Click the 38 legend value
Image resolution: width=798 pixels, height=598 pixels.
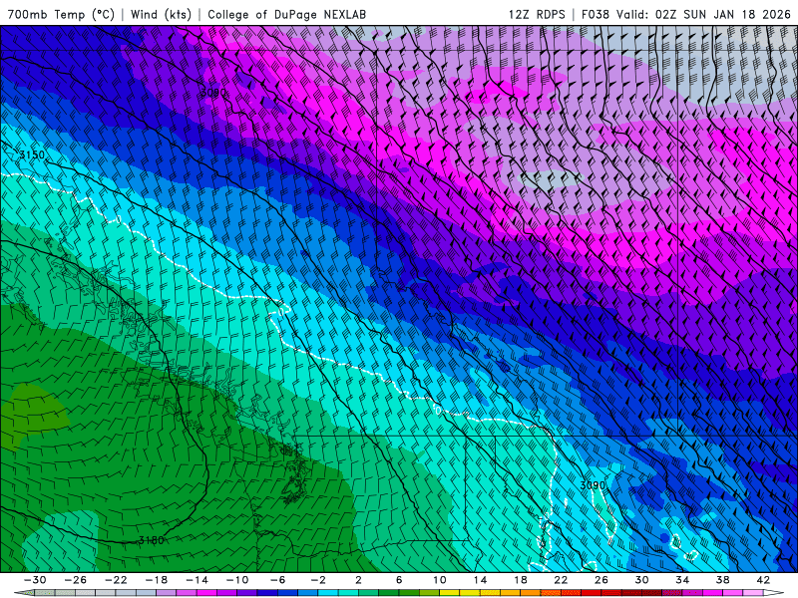722,580
